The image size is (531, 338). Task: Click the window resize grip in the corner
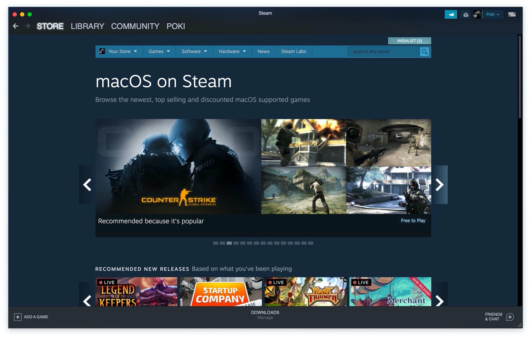pos(520,325)
